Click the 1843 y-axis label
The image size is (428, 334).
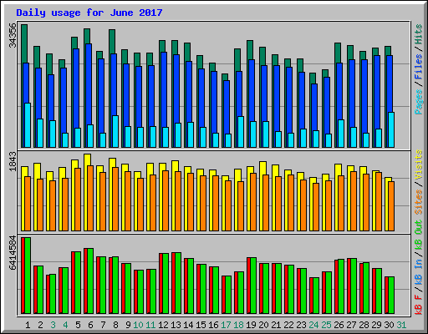tap(13, 161)
